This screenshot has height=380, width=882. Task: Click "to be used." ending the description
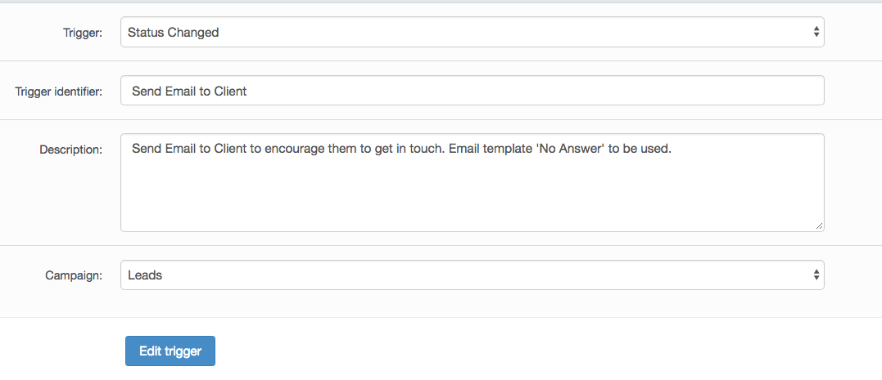pyautogui.click(x=645, y=150)
